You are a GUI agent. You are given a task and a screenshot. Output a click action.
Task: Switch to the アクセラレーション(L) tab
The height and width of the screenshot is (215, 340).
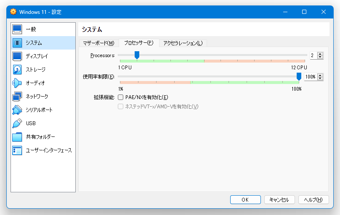tap(183, 43)
